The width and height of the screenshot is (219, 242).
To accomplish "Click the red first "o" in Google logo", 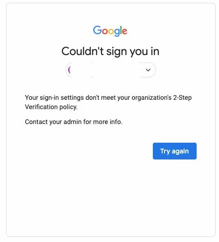I will [105, 31].
